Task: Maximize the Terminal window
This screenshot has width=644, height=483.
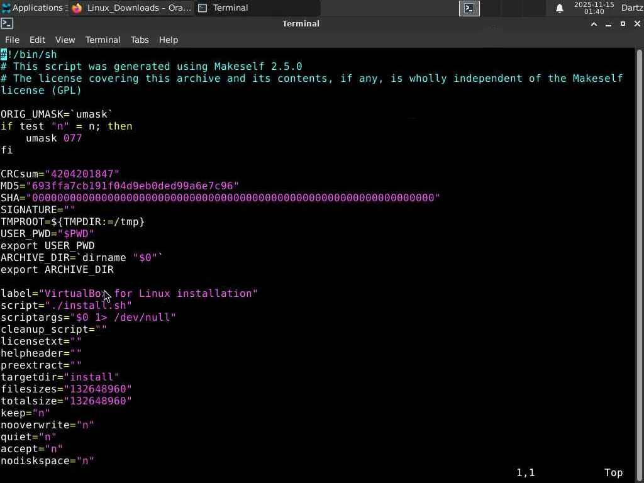Action: pyautogui.click(x=623, y=24)
